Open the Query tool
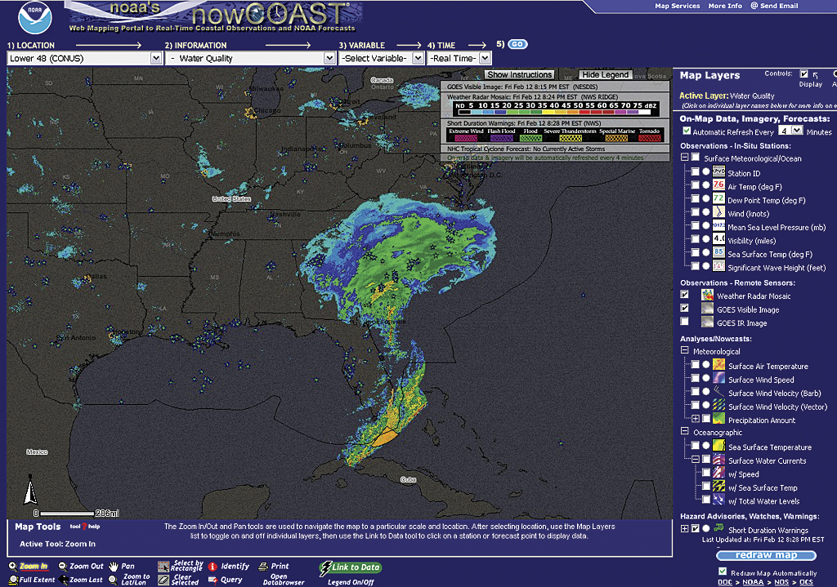Screen dimensions: 837x587 [x=226, y=580]
